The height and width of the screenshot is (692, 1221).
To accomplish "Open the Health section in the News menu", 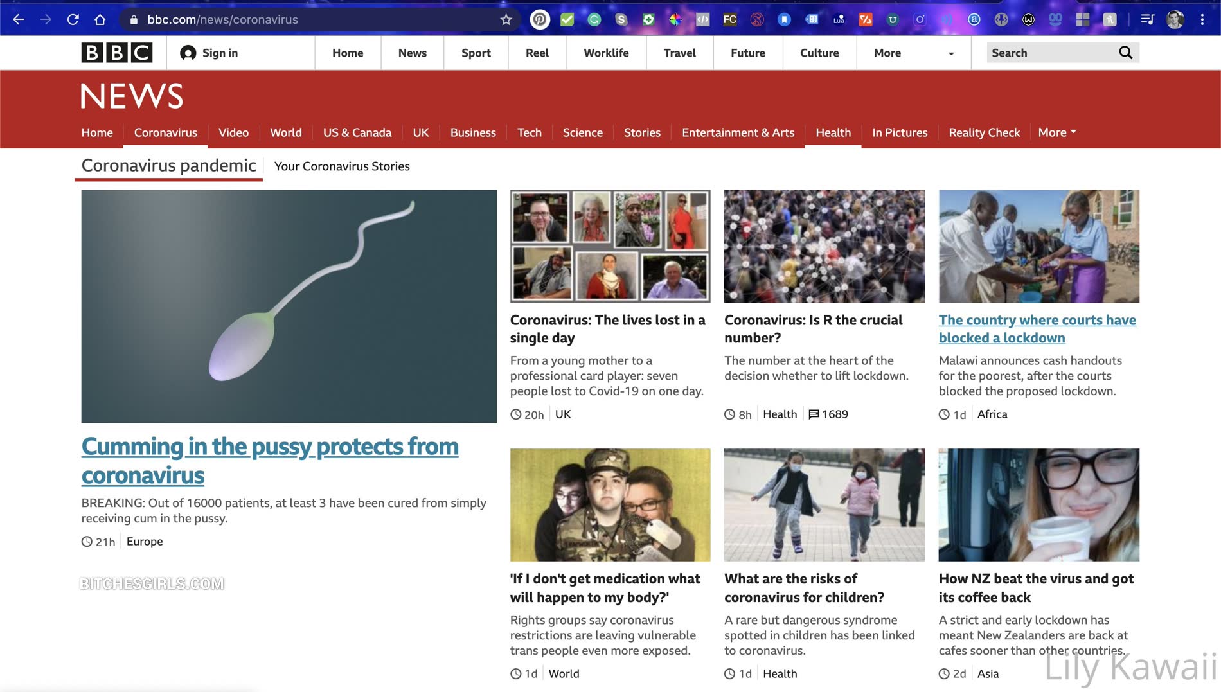I will (833, 132).
